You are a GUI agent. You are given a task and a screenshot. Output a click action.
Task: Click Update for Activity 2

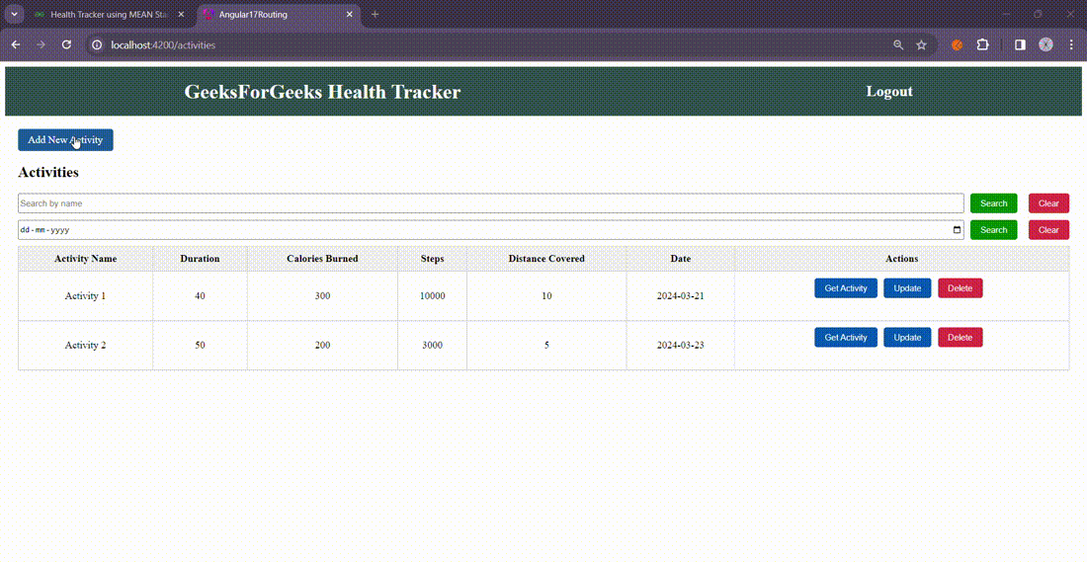[907, 338]
